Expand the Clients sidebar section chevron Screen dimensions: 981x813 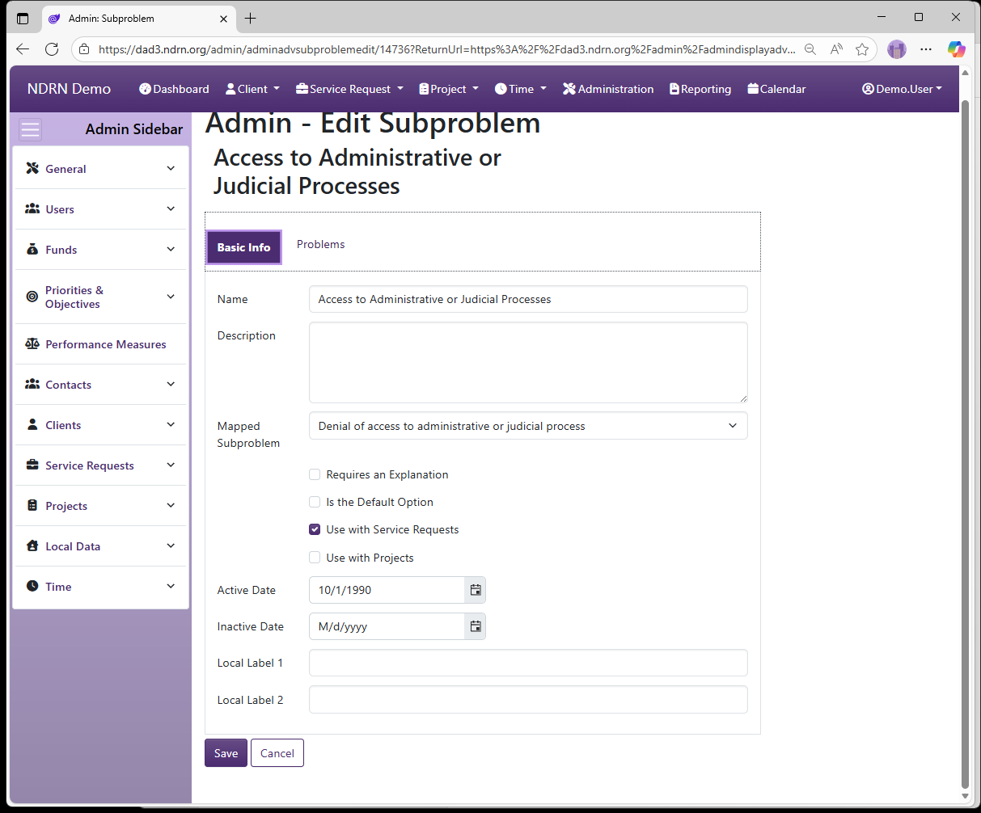(x=171, y=424)
